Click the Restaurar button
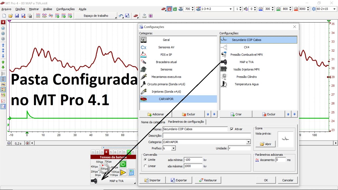 pyautogui.click(x=208, y=180)
